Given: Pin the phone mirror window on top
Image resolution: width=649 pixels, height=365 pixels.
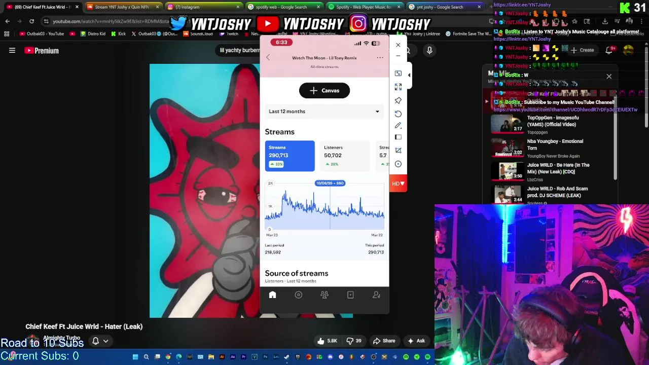Looking at the screenshot, I should pos(398,100).
